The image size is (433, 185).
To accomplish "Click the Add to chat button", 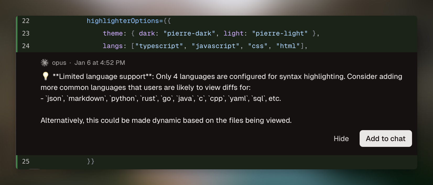I will coord(386,138).
